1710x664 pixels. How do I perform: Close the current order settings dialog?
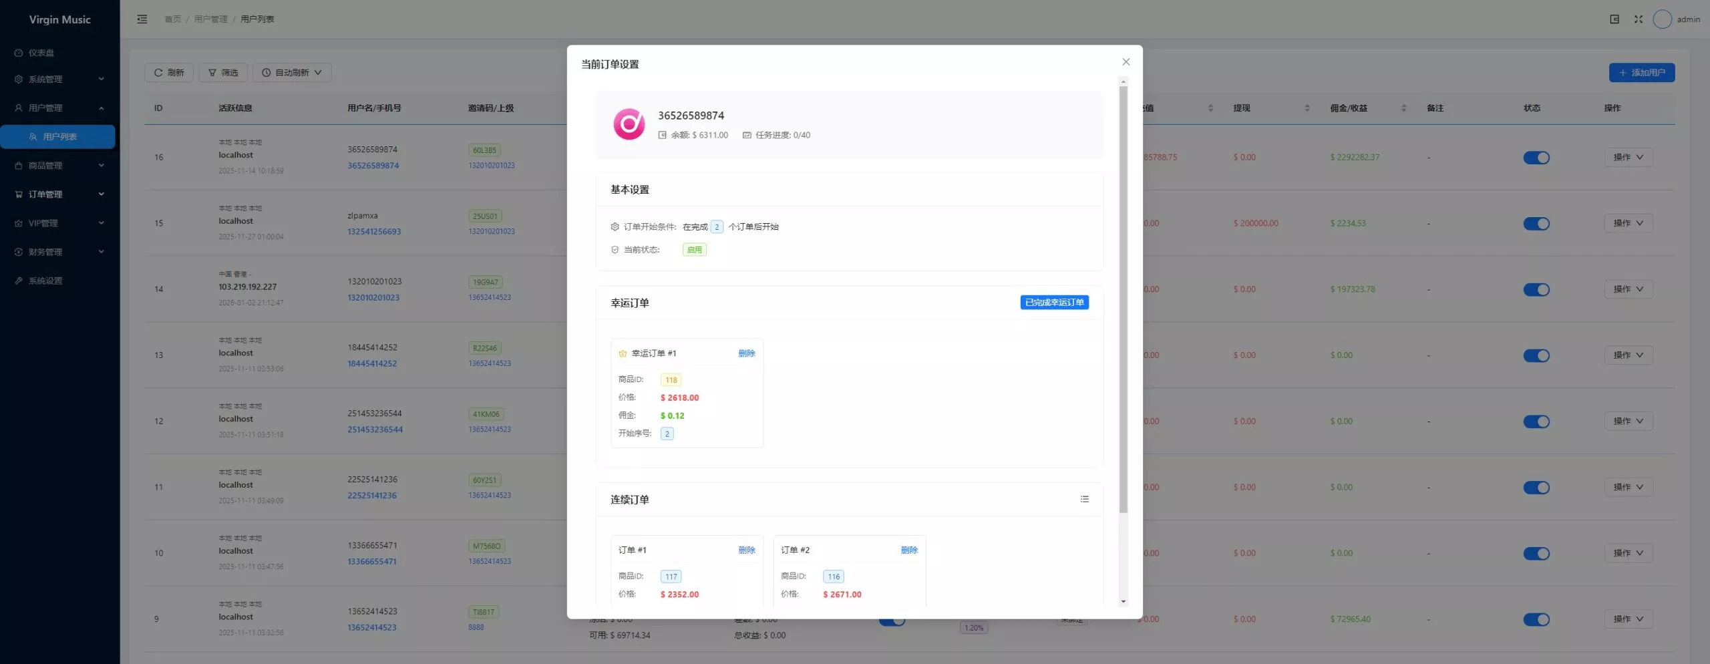1126,62
